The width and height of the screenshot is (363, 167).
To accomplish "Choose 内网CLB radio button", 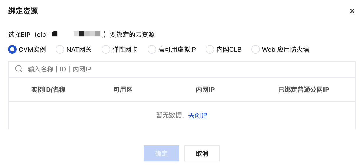I will [210, 49].
